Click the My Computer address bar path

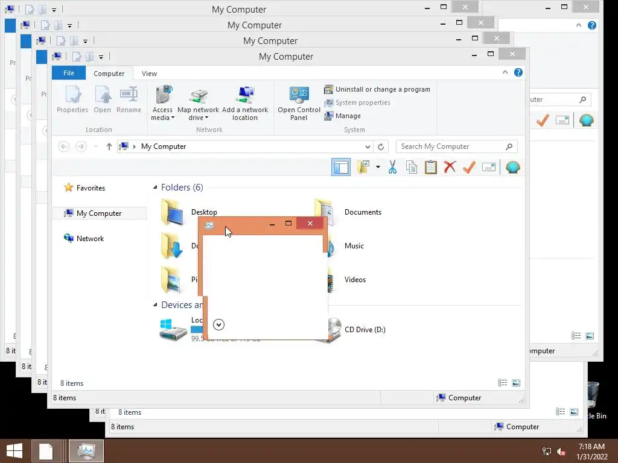click(x=163, y=146)
